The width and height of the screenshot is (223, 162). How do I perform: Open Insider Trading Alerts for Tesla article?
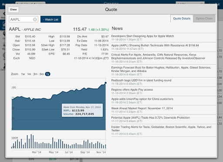tap(161, 129)
